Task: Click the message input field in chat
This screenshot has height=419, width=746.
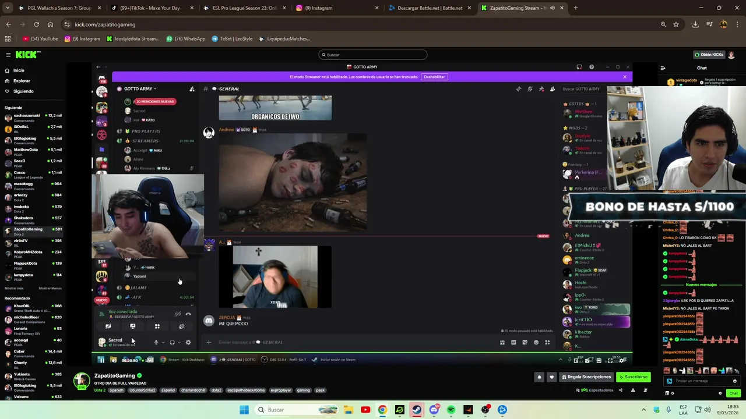Action: click(x=702, y=381)
